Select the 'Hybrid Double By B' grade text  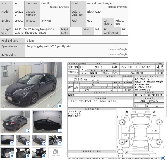99,4
